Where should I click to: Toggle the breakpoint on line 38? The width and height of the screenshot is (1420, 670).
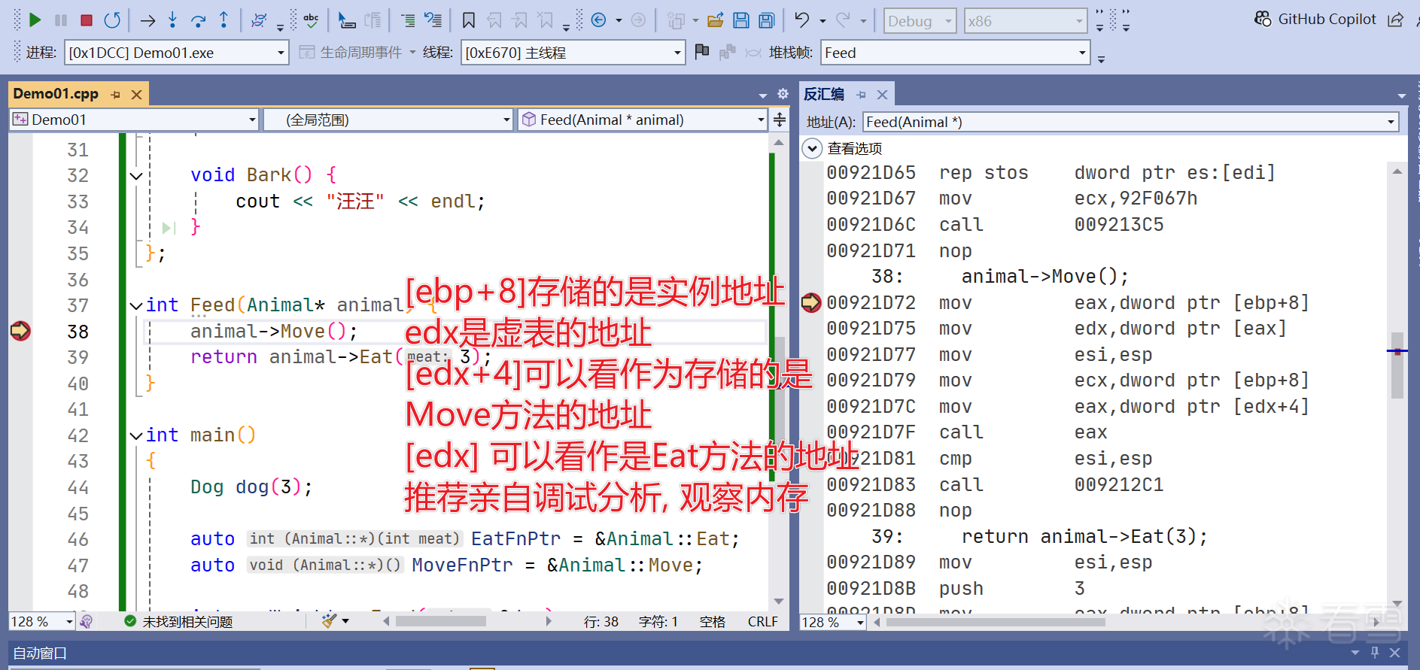(x=20, y=331)
